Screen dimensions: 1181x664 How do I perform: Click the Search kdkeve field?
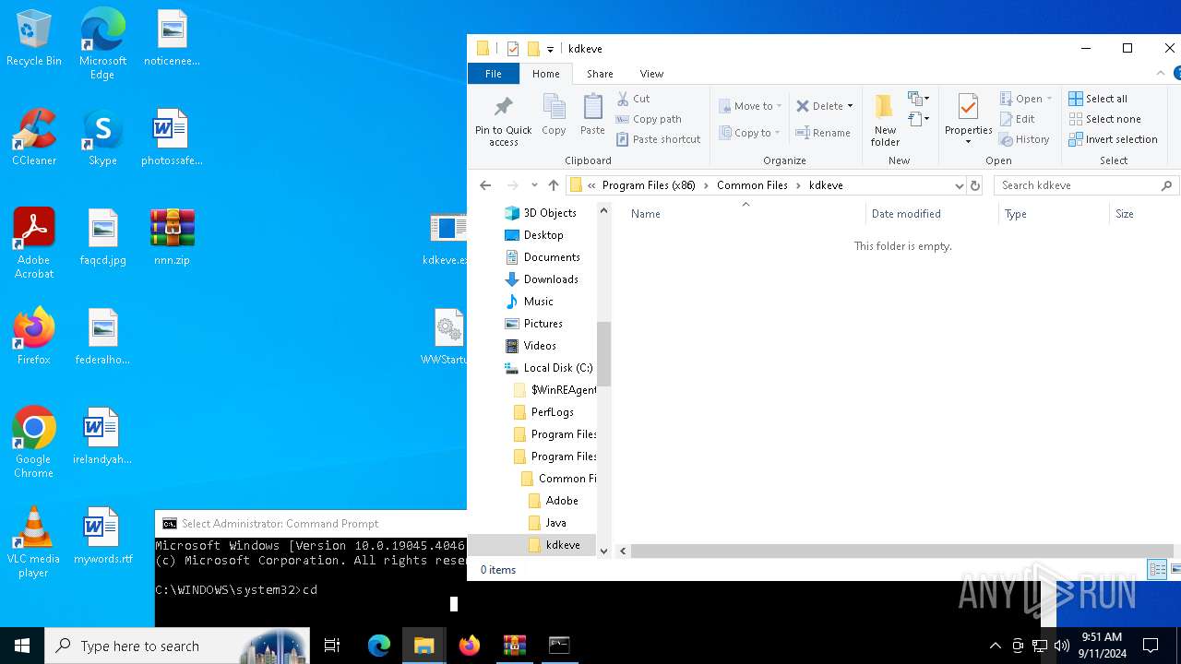[x=1086, y=185]
